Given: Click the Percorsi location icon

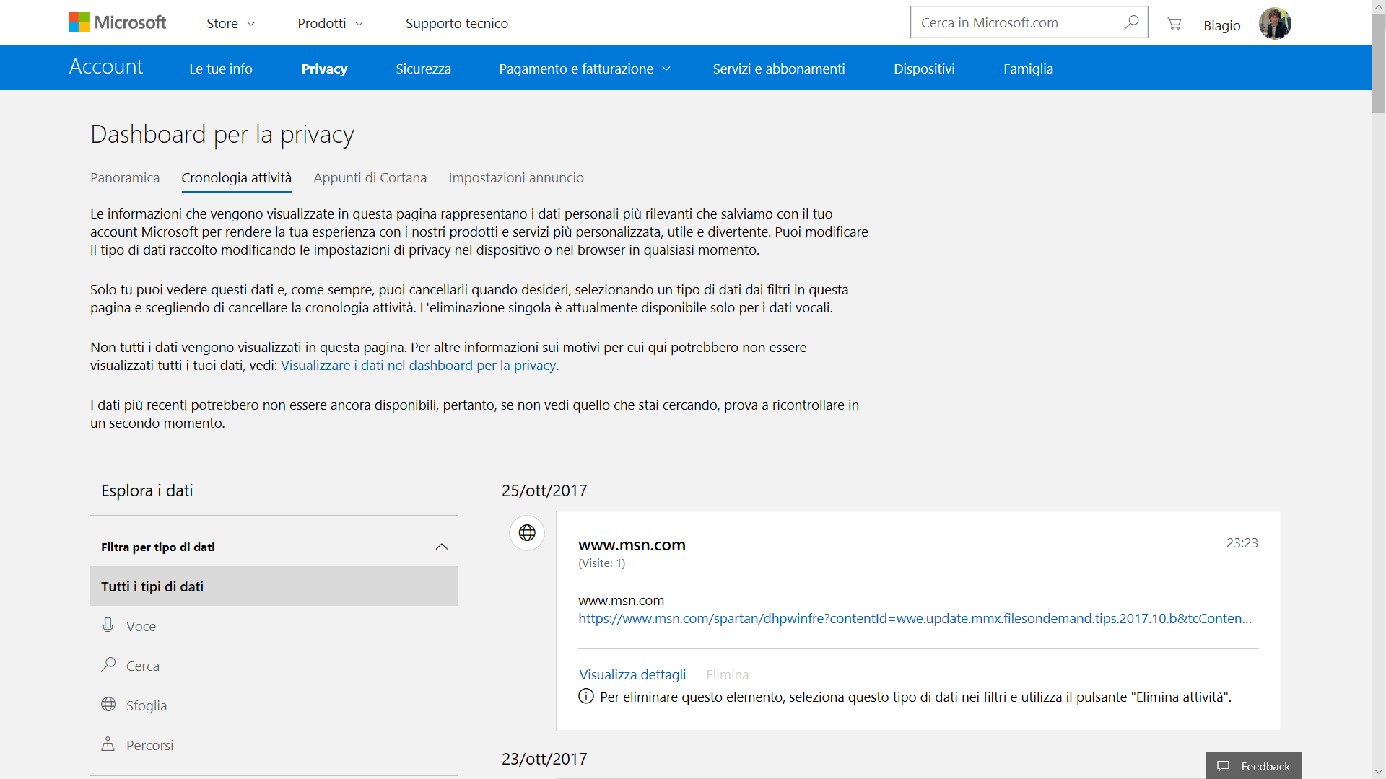Looking at the screenshot, I should pyautogui.click(x=108, y=744).
